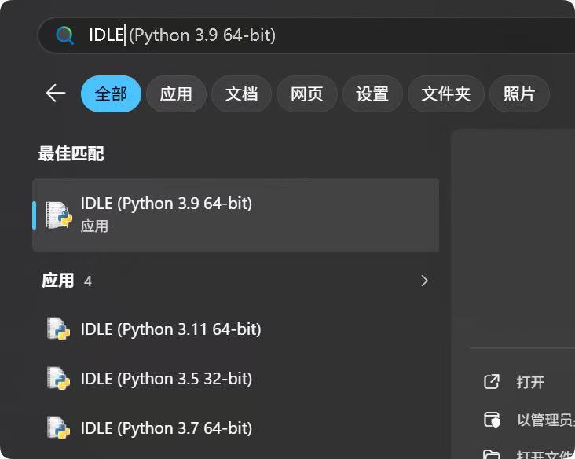575x459 pixels.
Task: Switch to the 网页 filter tab
Action: [x=306, y=94]
